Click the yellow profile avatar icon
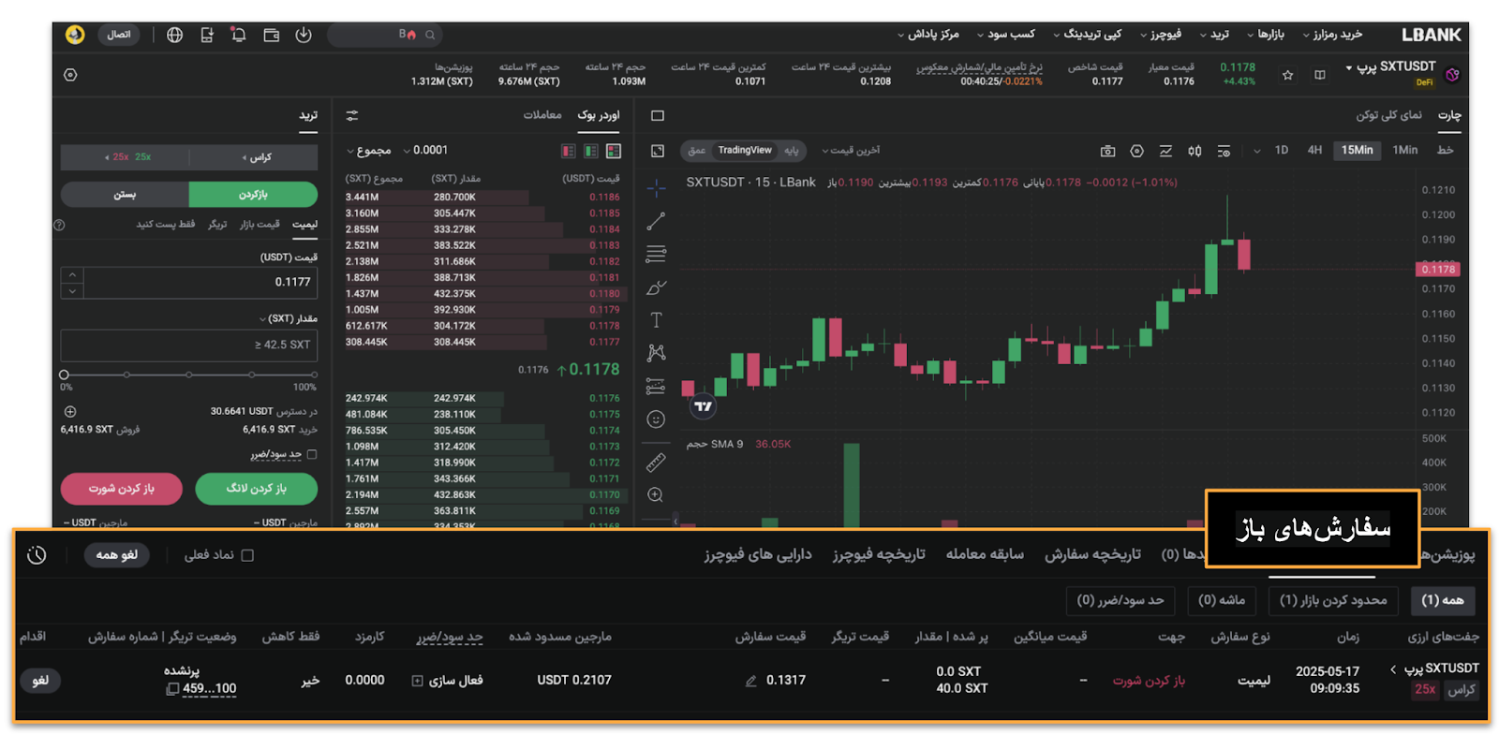Viewport: 1499px width, 735px height. tap(75, 35)
